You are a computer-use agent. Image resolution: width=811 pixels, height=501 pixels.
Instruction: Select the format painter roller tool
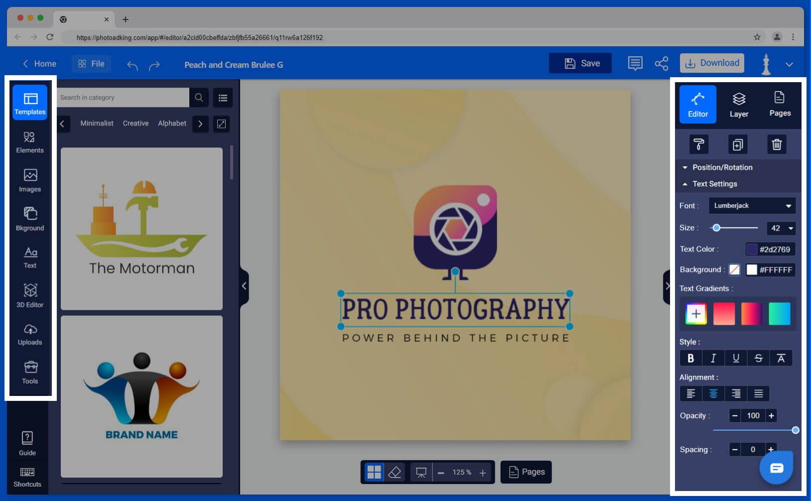coord(697,144)
